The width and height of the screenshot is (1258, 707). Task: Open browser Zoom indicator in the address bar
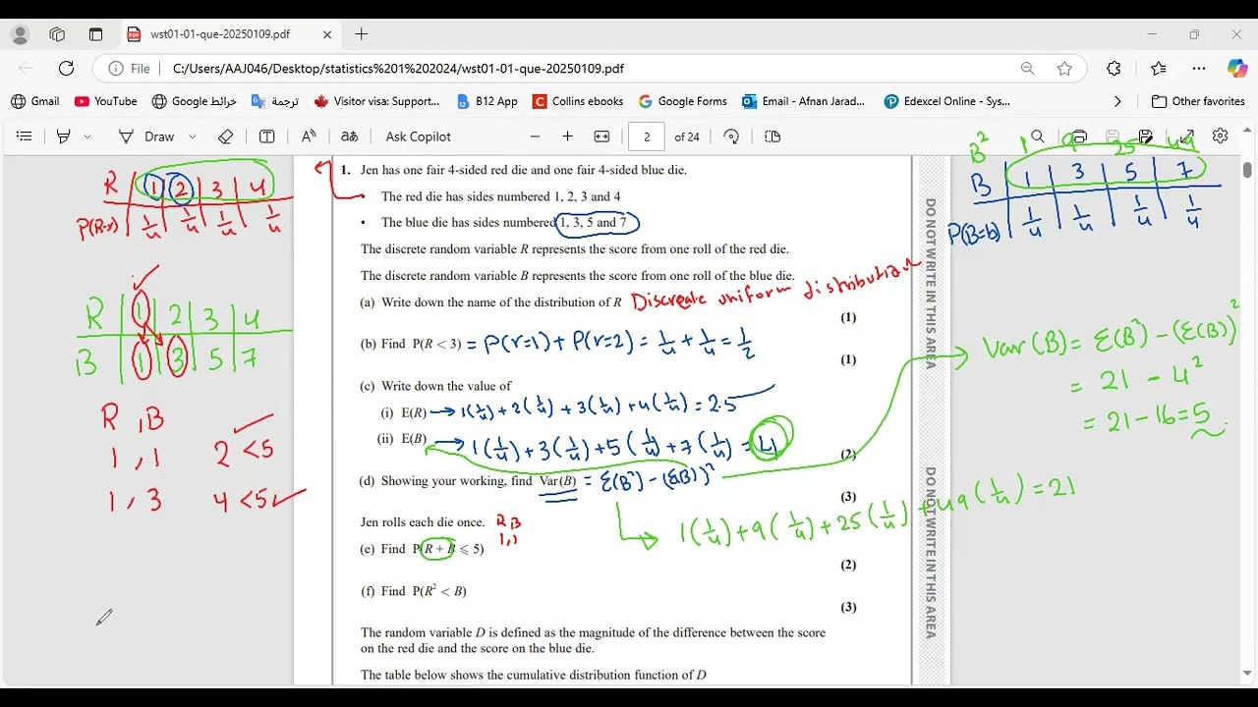[1027, 69]
